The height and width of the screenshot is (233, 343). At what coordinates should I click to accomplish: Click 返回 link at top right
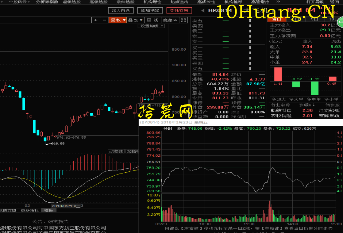pos(334,2)
